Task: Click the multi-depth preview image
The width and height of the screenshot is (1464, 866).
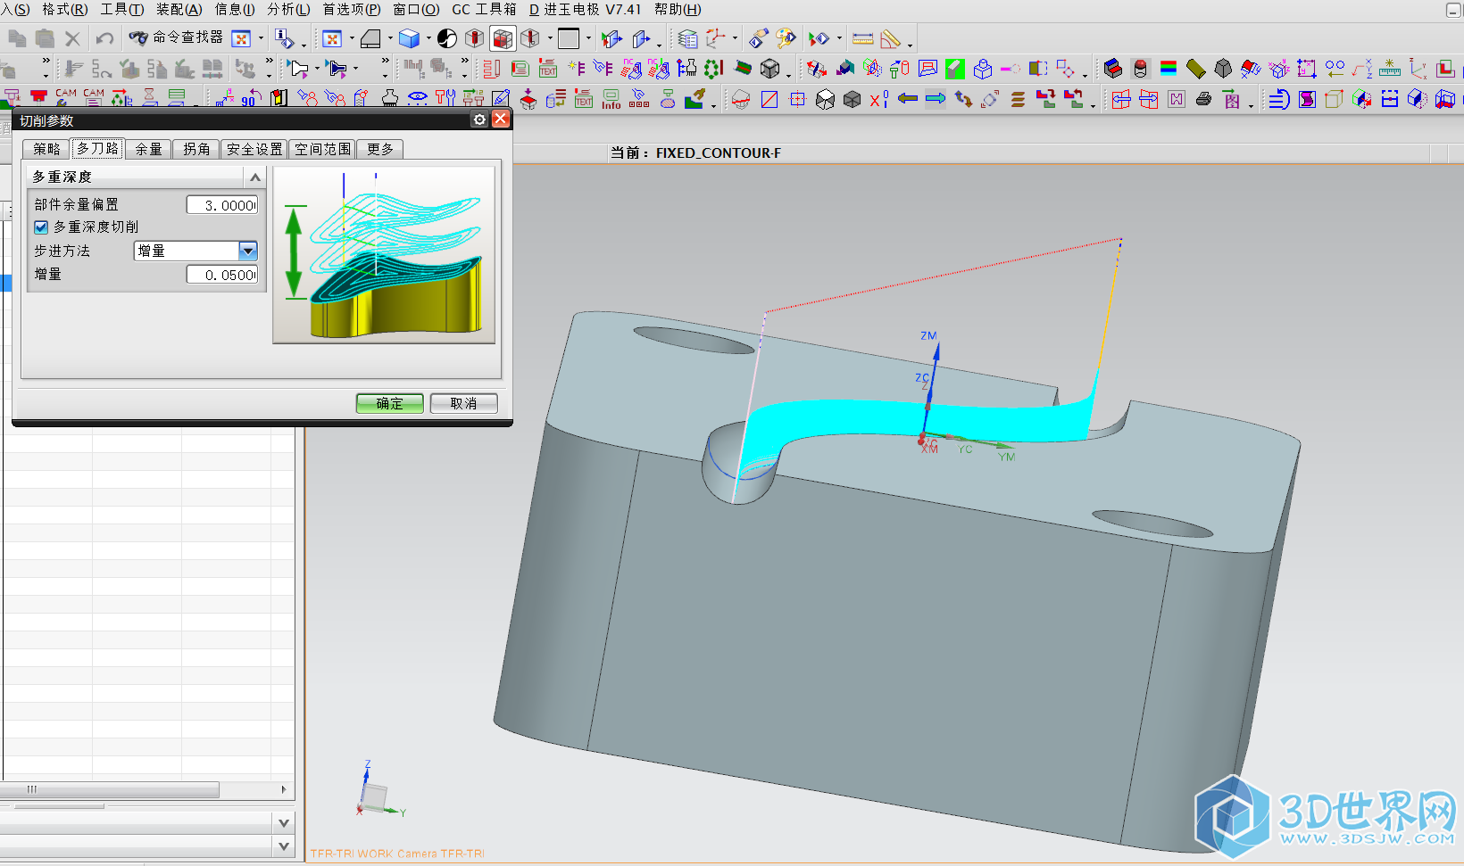Action: [384, 255]
